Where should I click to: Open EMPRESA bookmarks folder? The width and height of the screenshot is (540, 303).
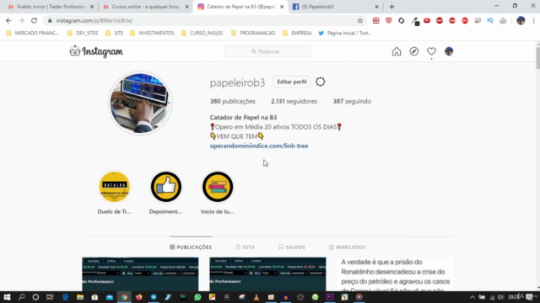tap(297, 34)
